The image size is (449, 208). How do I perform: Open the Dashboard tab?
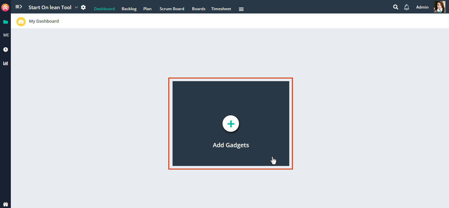[x=105, y=9]
